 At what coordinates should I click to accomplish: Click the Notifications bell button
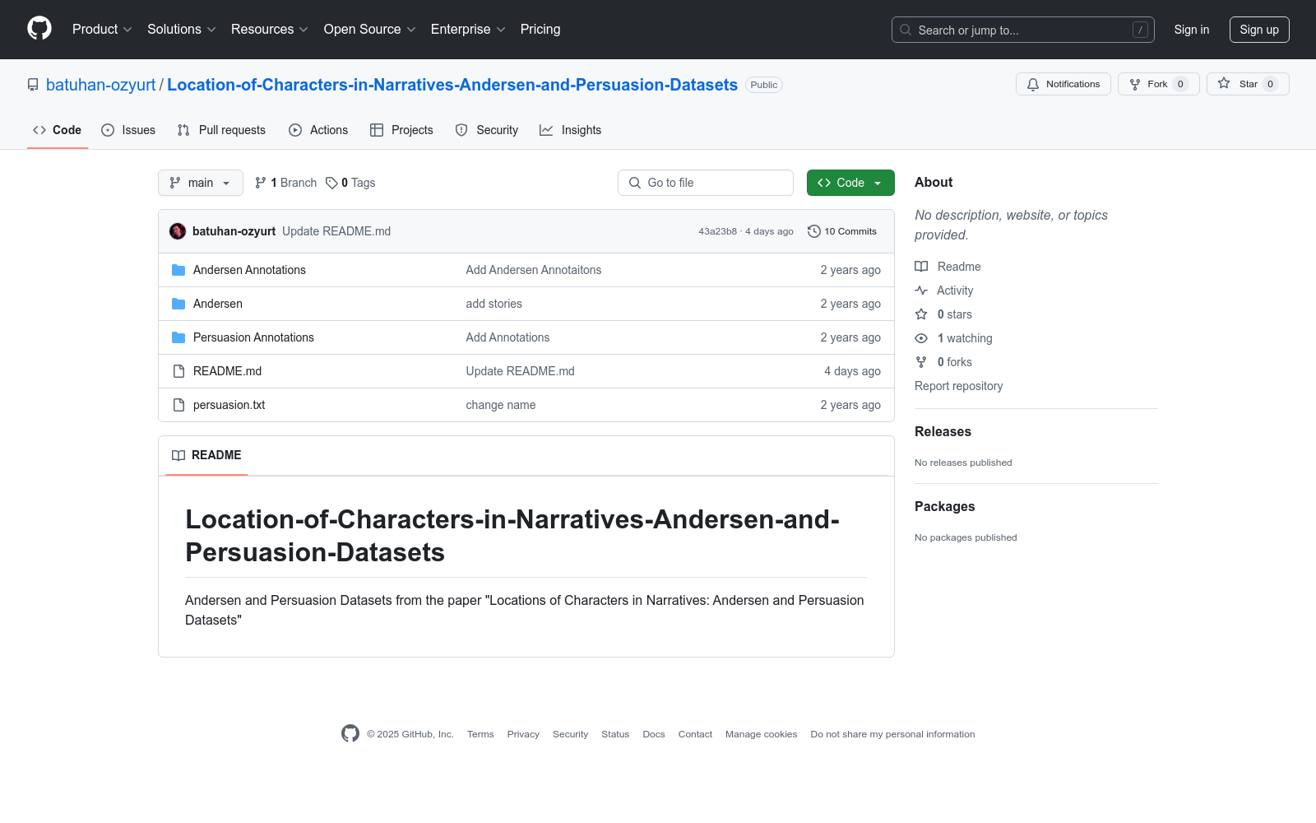click(1063, 84)
